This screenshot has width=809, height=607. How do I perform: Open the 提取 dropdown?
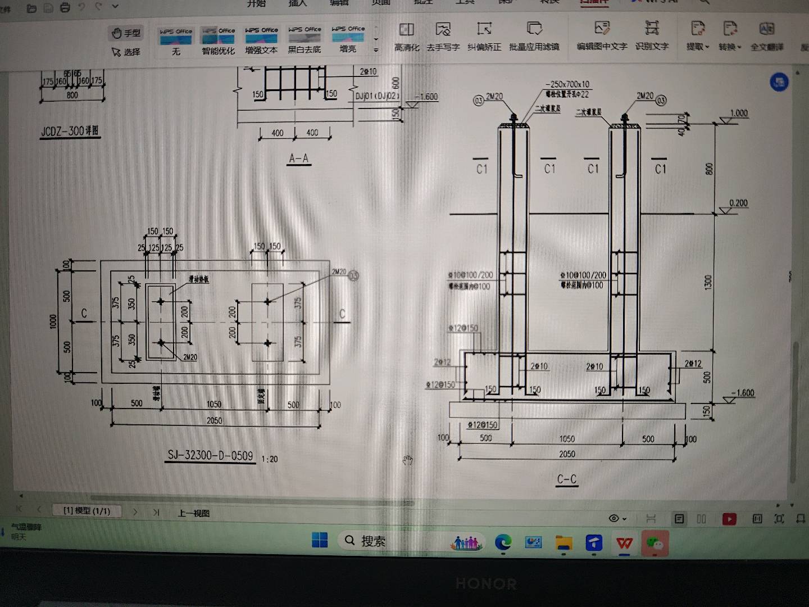click(698, 37)
